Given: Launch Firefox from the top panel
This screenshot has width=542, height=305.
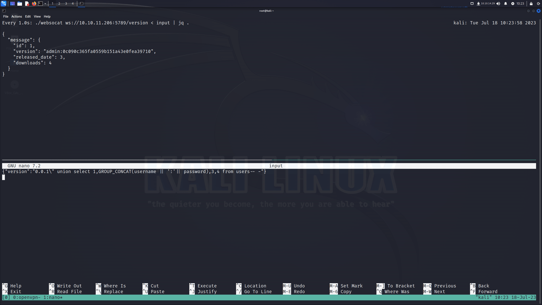Looking at the screenshot, I should point(34,4).
